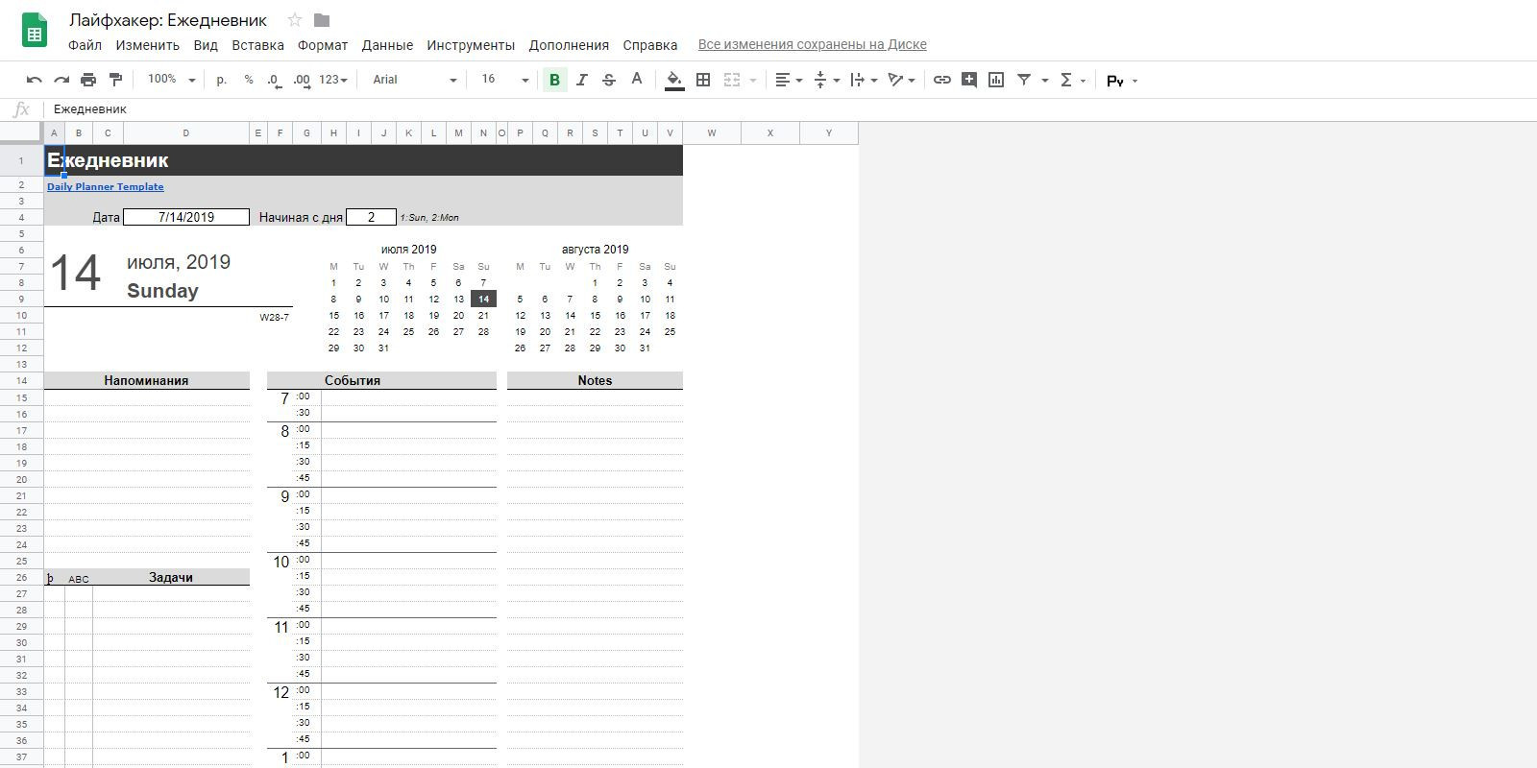The image size is (1537, 768).
Task: Open the 123 more formats dropdown
Action: coord(333,80)
